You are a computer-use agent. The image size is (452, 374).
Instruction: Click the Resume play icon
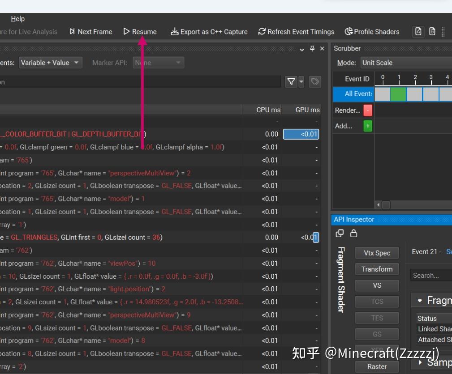tap(127, 32)
